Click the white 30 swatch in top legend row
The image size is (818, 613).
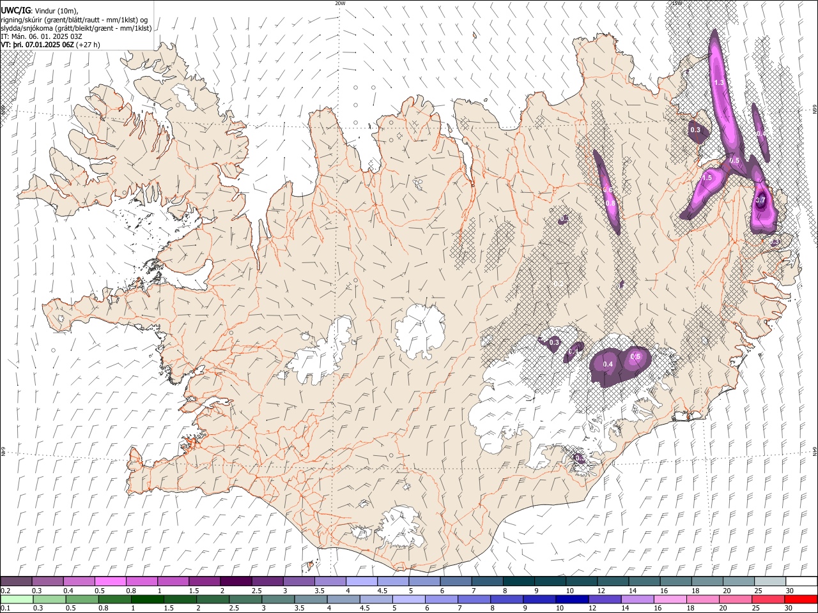click(801, 581)
